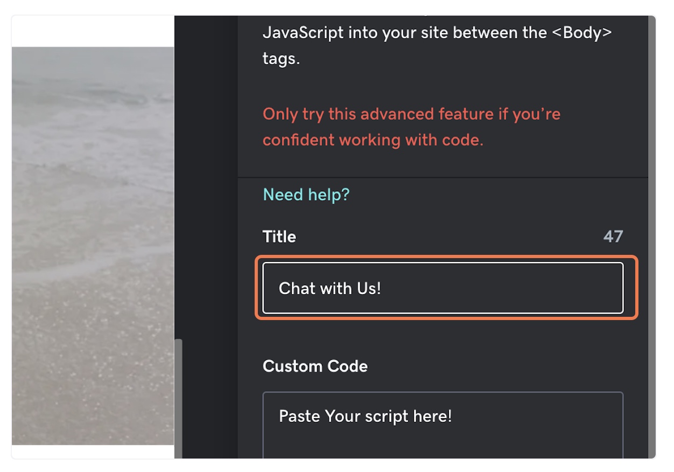
Task: Click the red "Only try this advanced feature" line
Action: pos(411,114)
